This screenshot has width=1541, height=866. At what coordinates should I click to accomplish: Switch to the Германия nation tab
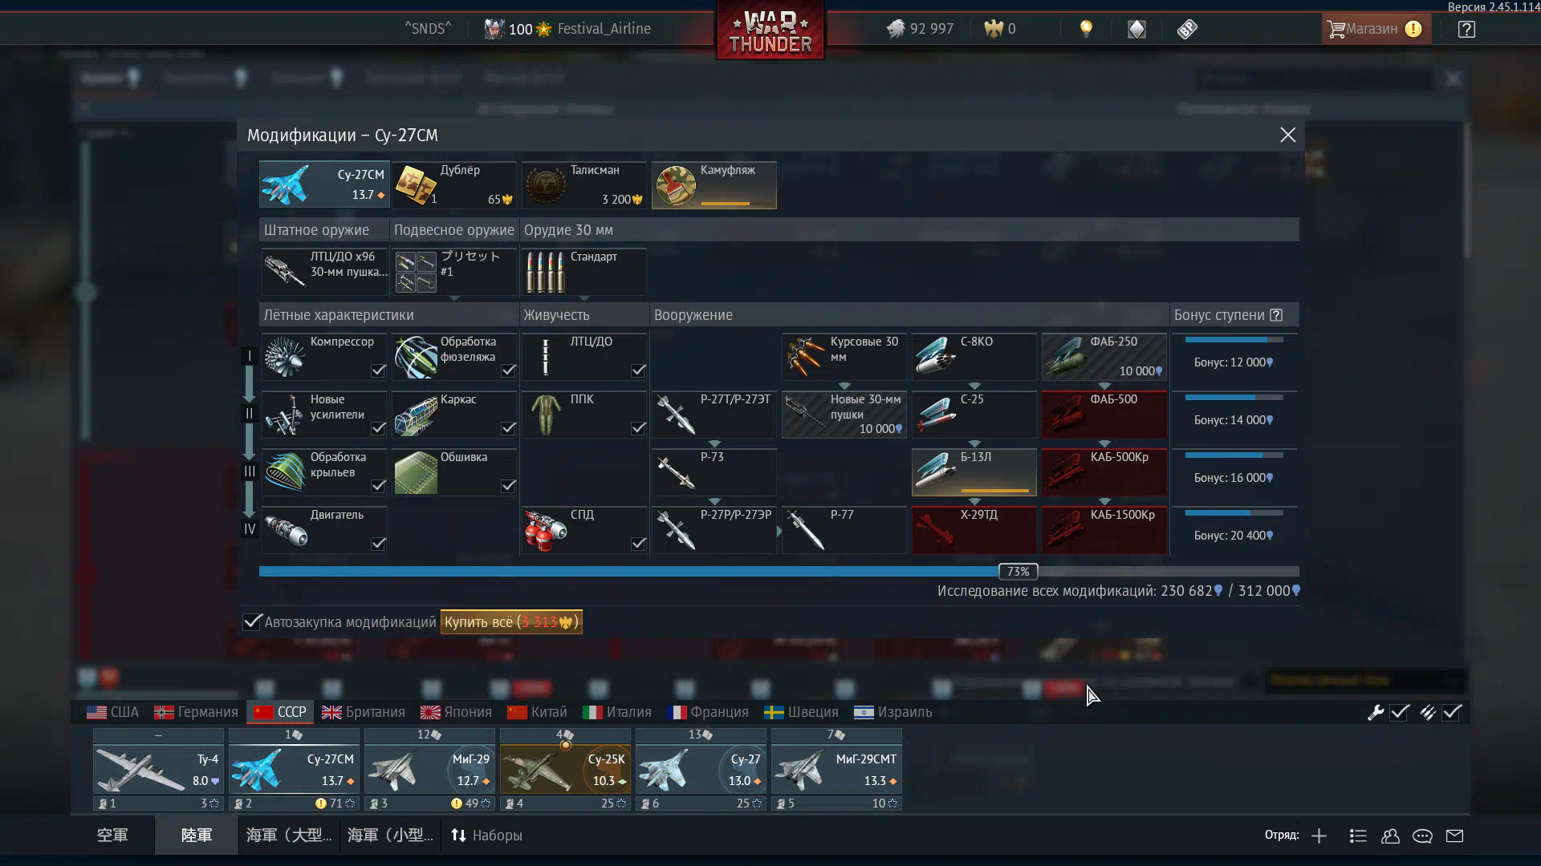pos(196,712)
